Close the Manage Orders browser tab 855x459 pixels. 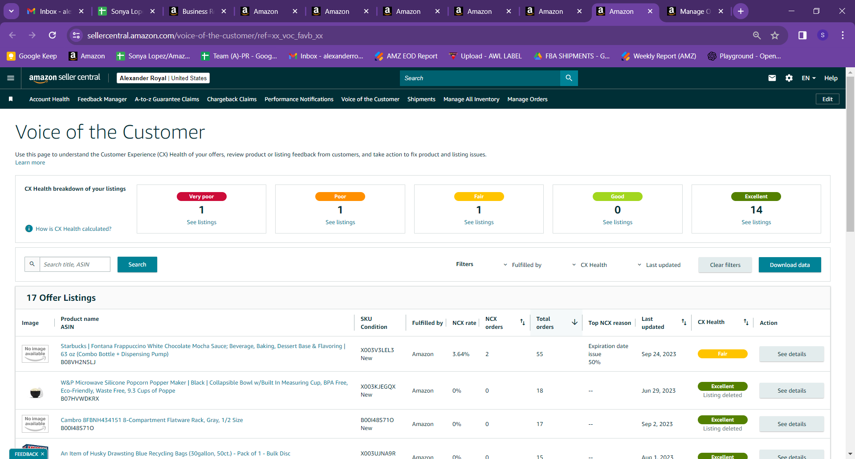721,11
